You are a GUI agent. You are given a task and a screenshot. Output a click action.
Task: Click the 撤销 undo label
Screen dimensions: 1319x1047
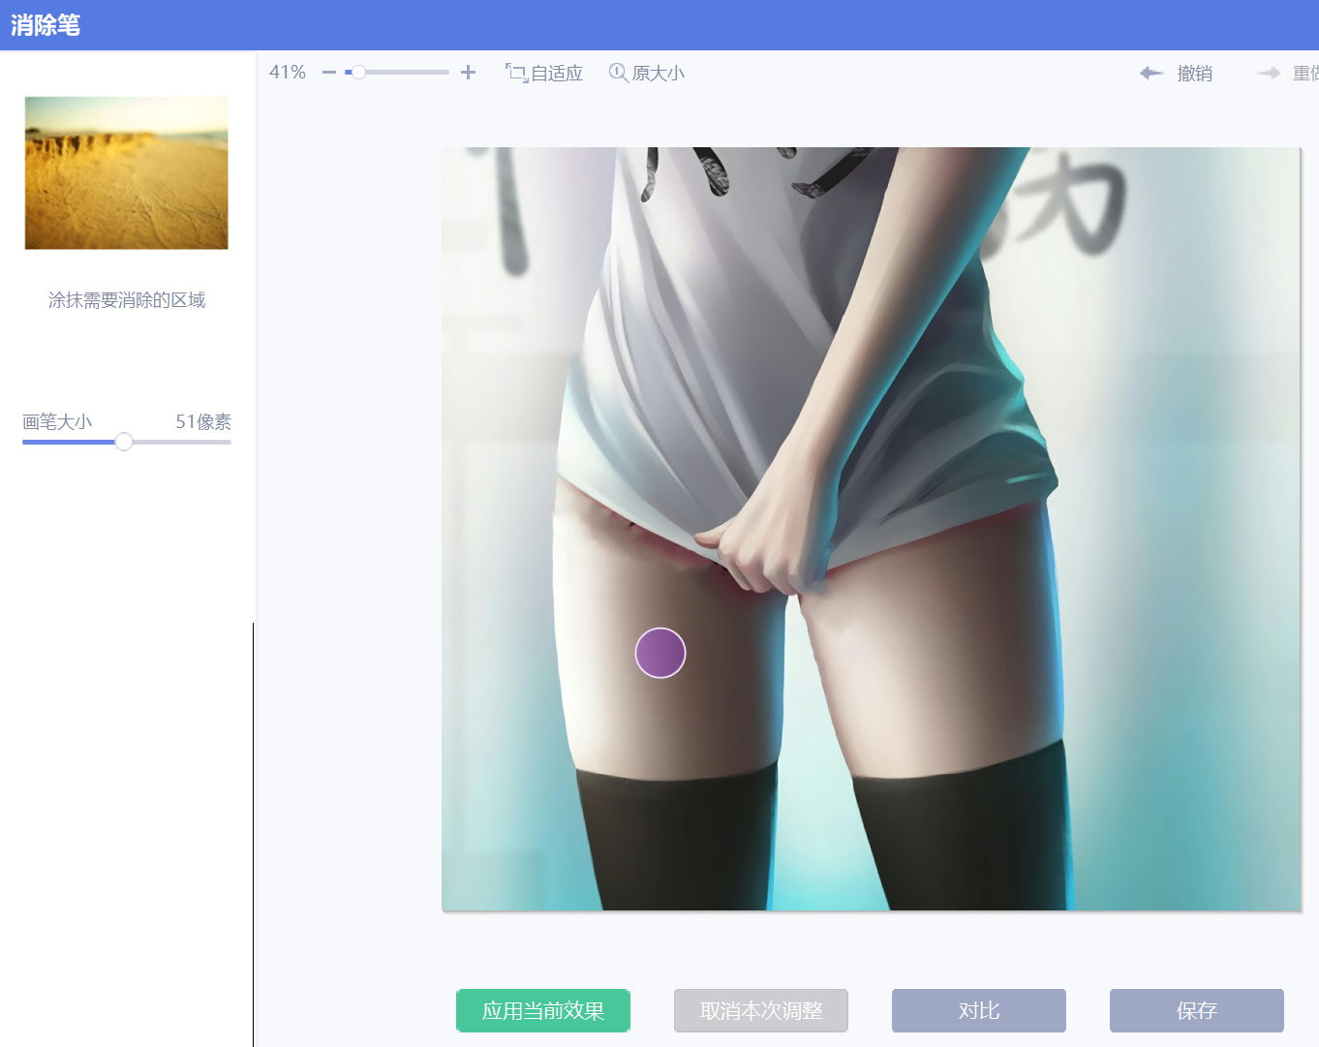pos(1195,74)
